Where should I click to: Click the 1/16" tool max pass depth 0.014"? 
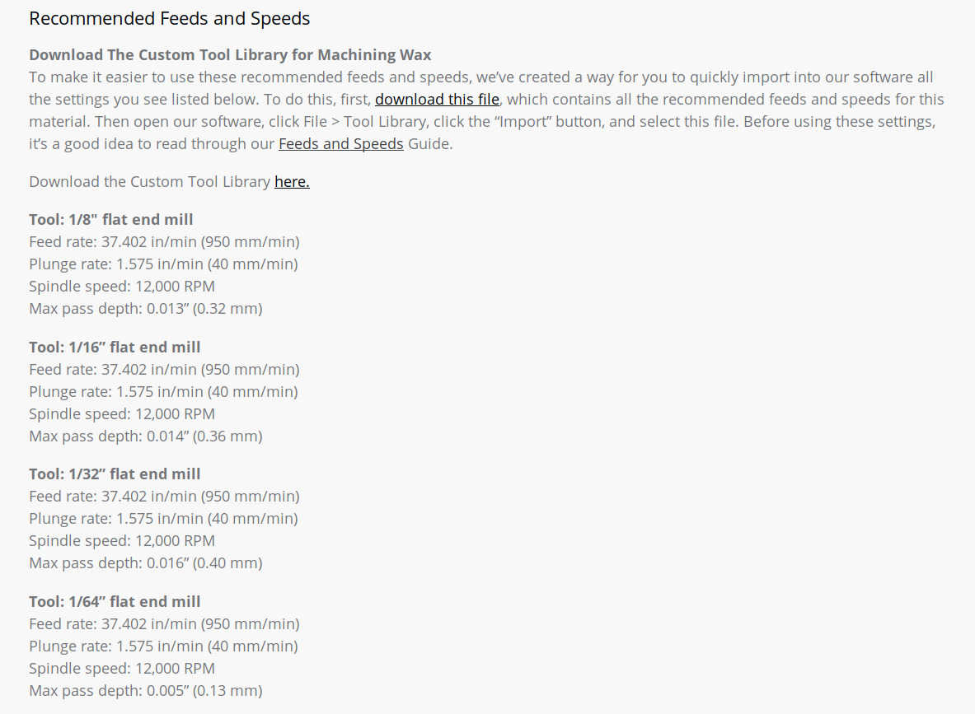tap(146, 436)
